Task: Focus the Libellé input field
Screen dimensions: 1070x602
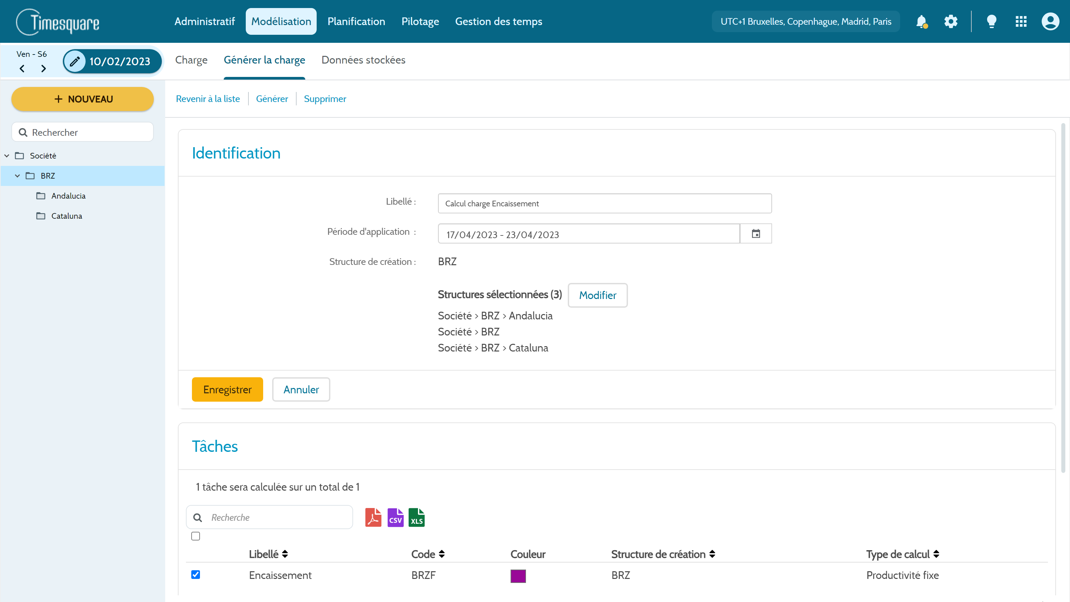Action: coord(604,204)
